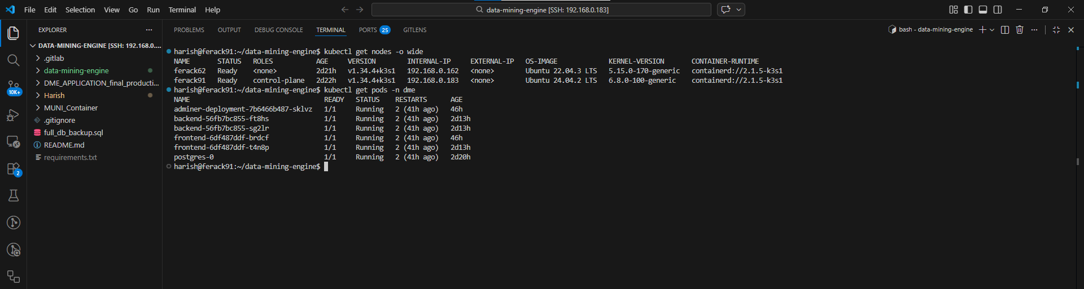Open the Remote Explorer view
Screen dimensions: 1084x289
click(x=13, y=142)
